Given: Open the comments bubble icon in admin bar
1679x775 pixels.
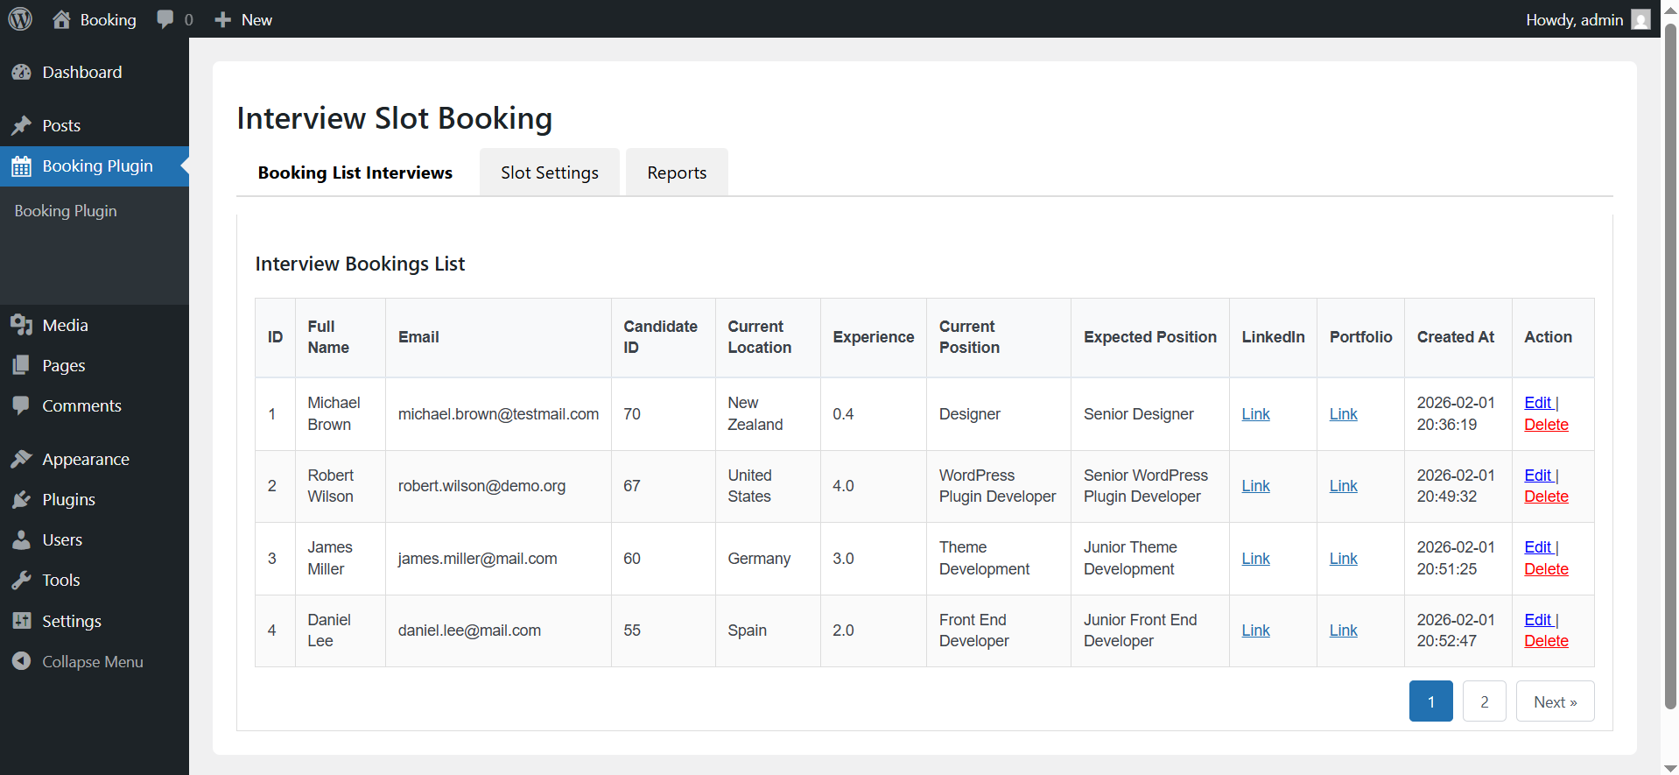Looking at the screenshot, I should [165, 19].
